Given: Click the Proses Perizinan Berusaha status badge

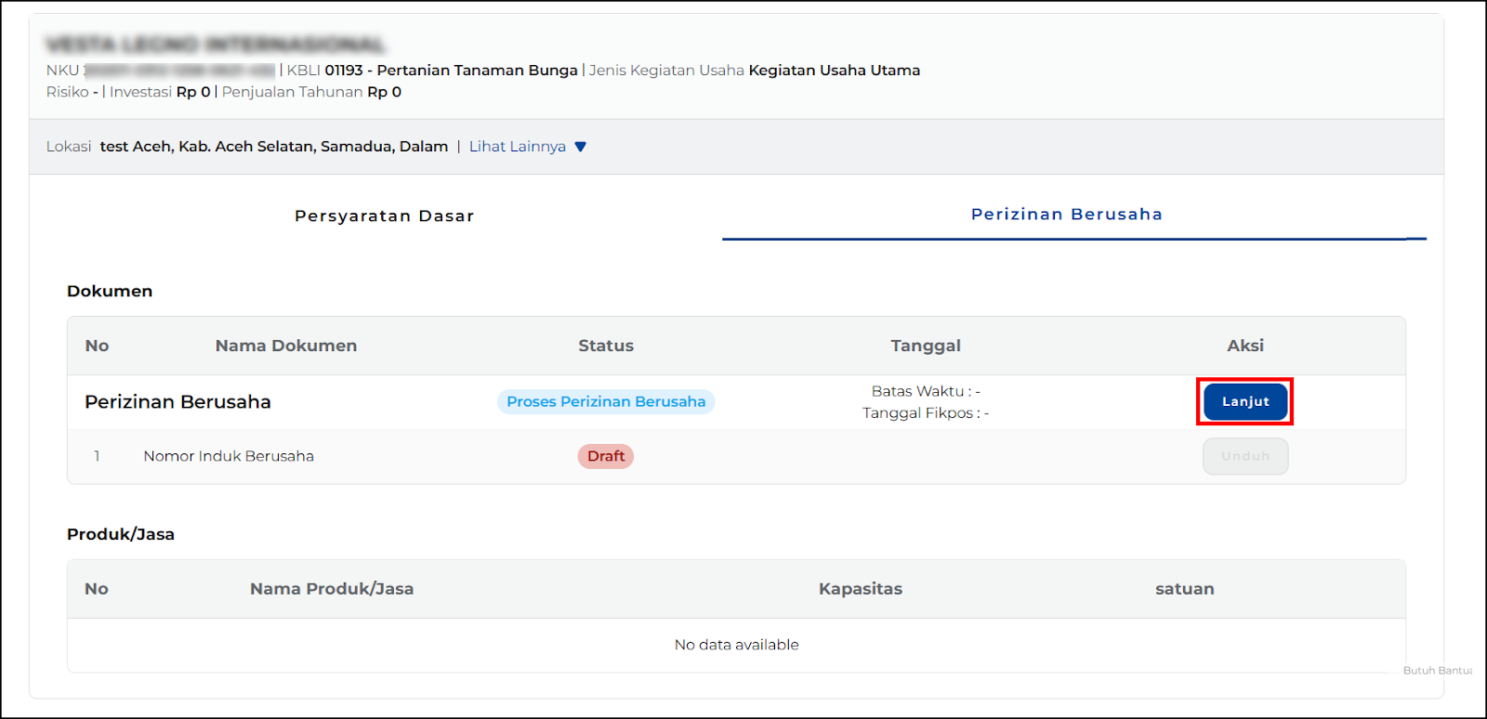Looking at the screenshot, I should (606, 401).
